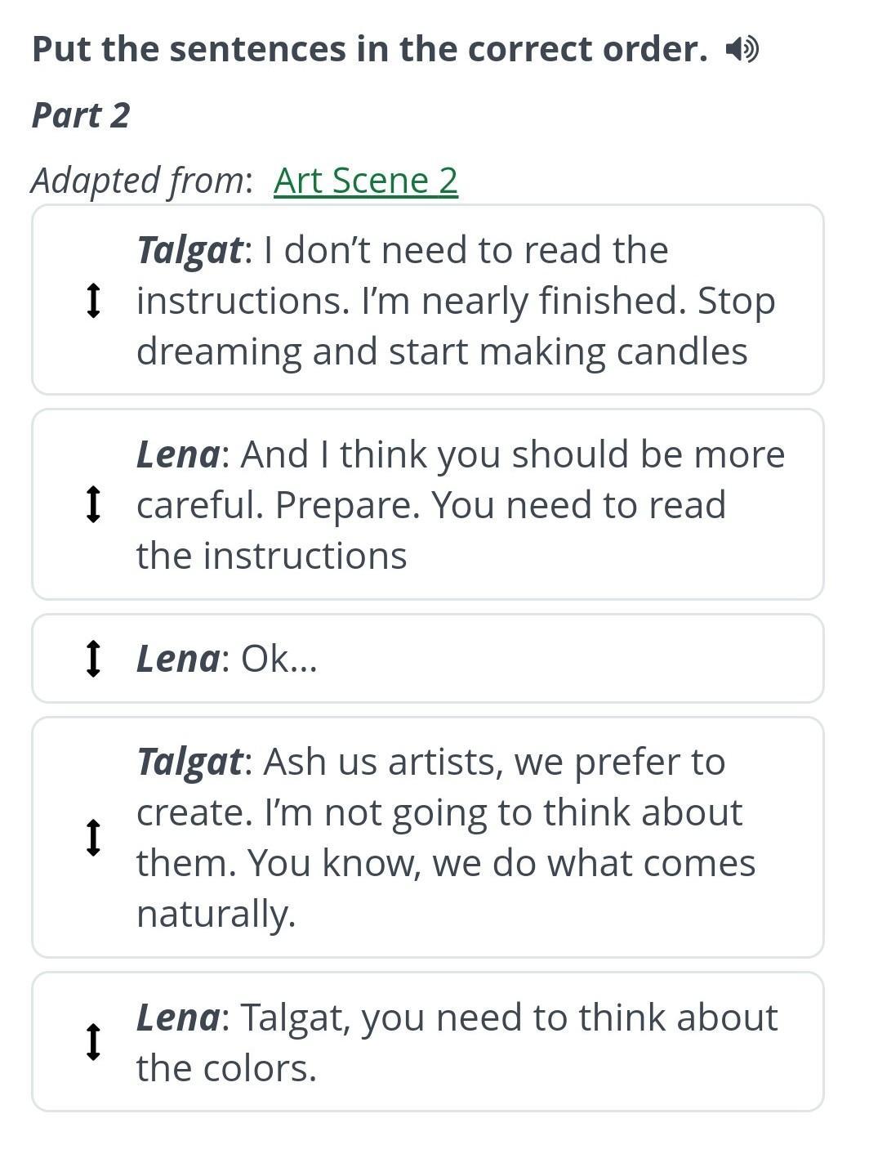Click the bold name Talgat in the instructions card
Screen dimensions: 869x1154
(x=189, y=250)
